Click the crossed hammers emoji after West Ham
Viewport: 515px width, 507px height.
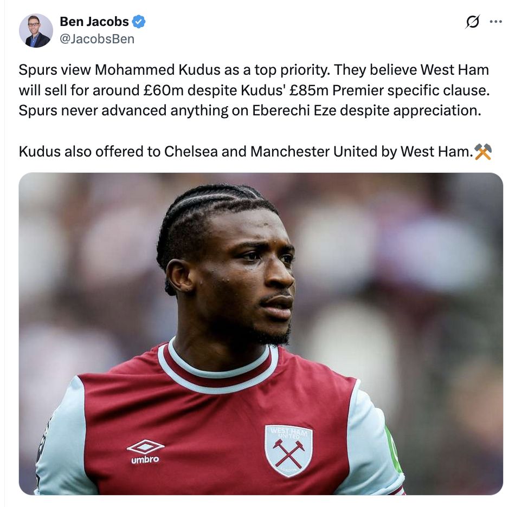tap(483, 152)
